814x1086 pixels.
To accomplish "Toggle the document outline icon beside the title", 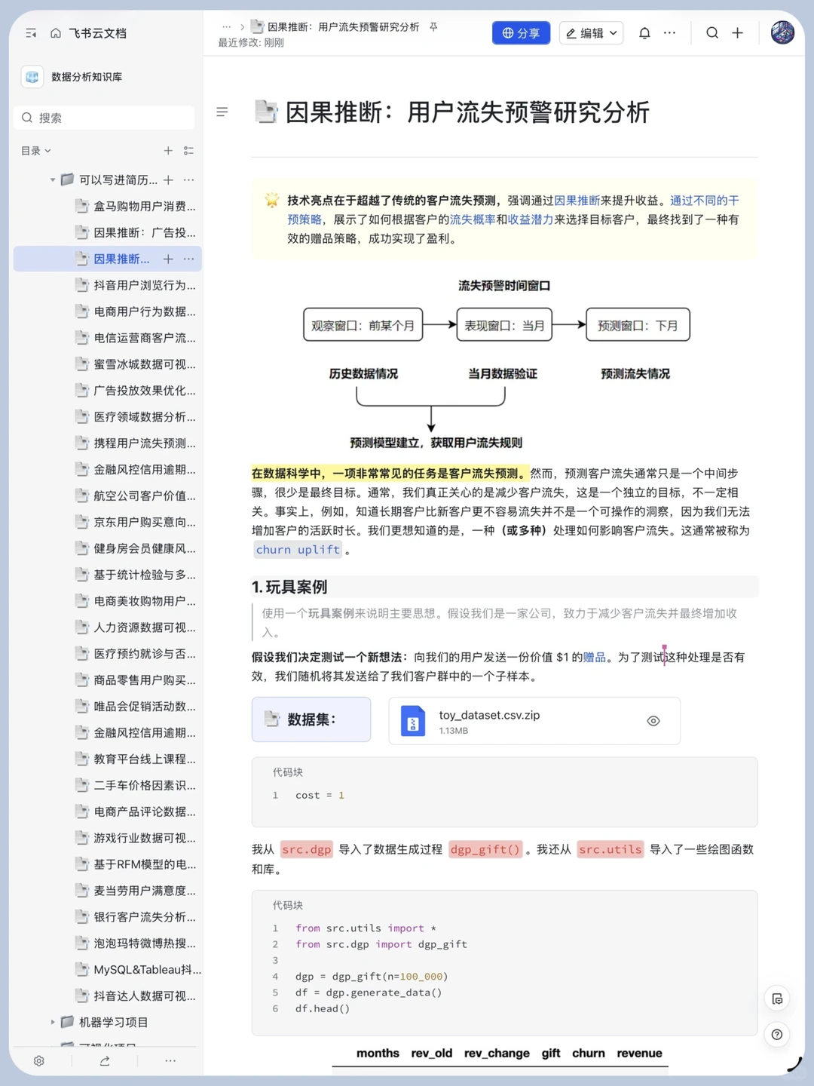I will [222, 112].
